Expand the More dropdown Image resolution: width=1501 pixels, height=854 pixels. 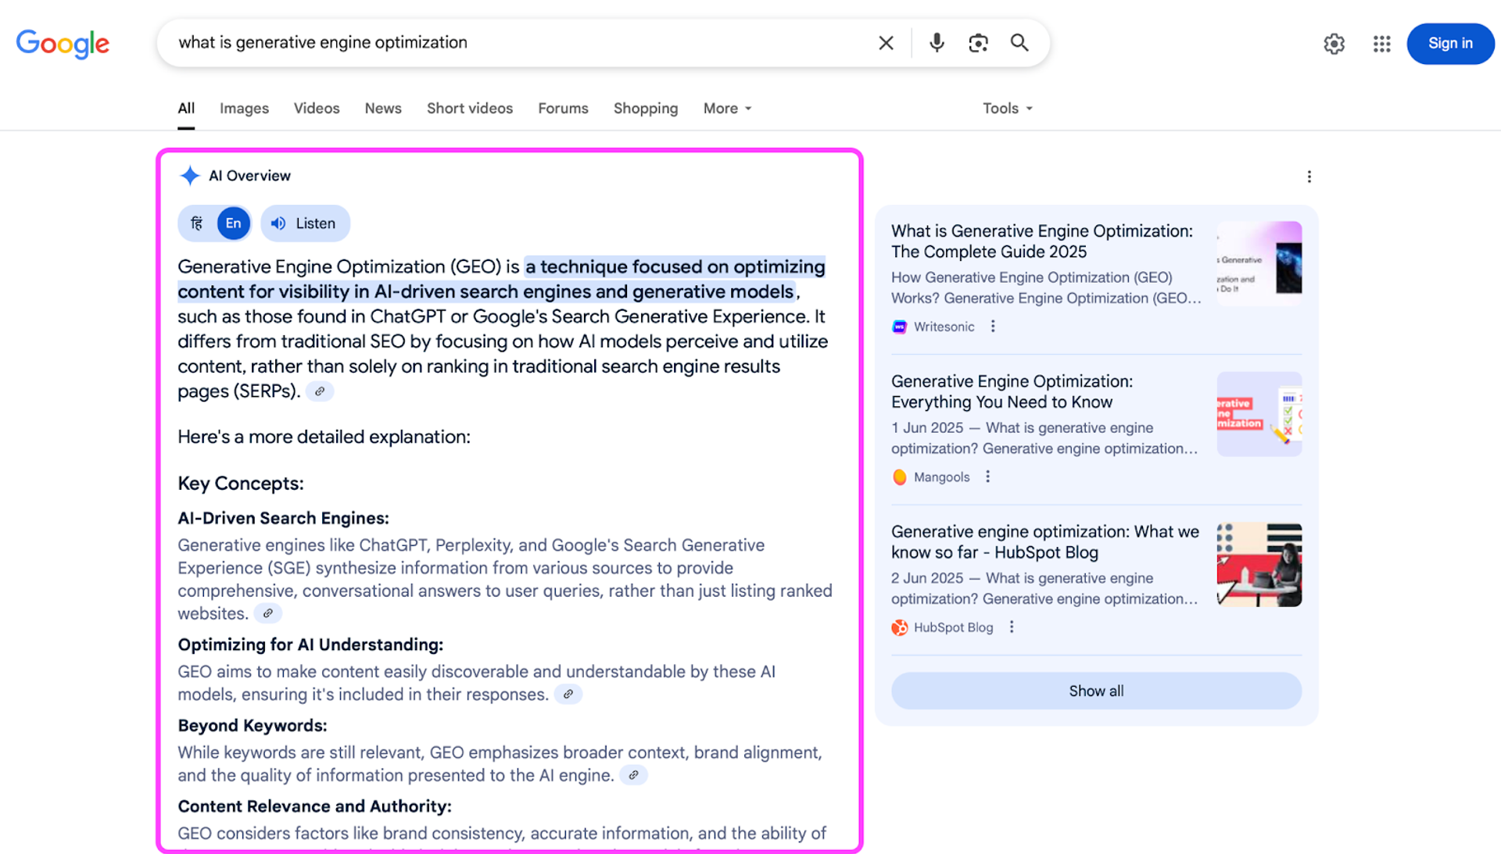(727, 109)
